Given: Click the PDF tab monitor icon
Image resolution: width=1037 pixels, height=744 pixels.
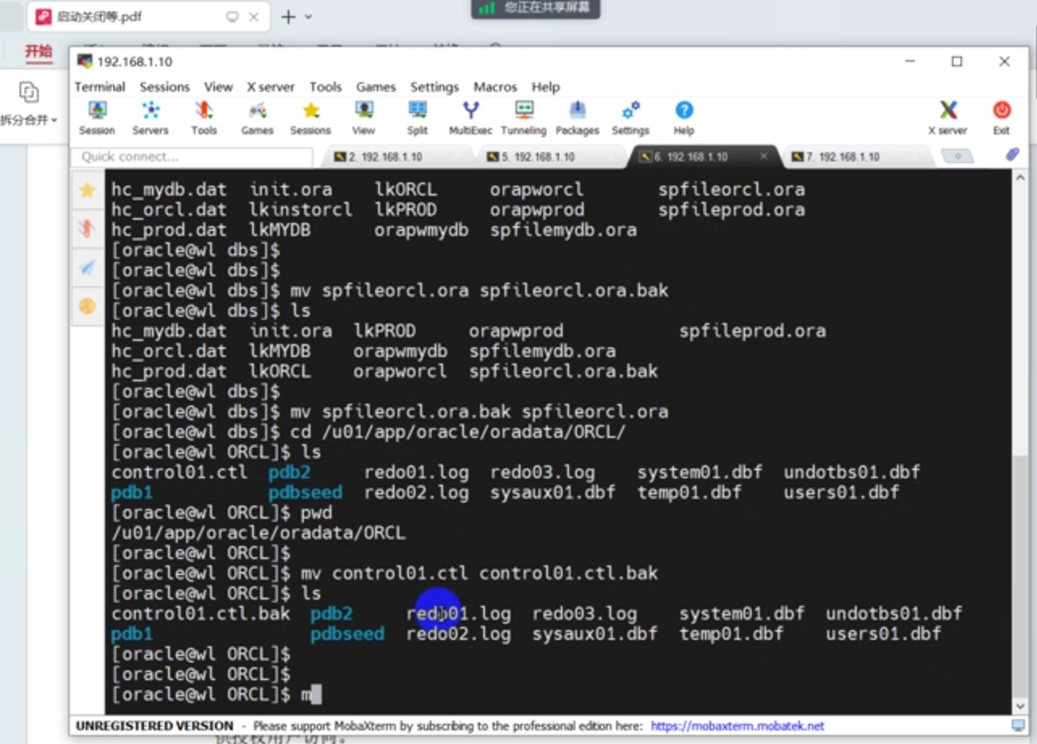Looking at the screenshot, I should click(233, 17).
